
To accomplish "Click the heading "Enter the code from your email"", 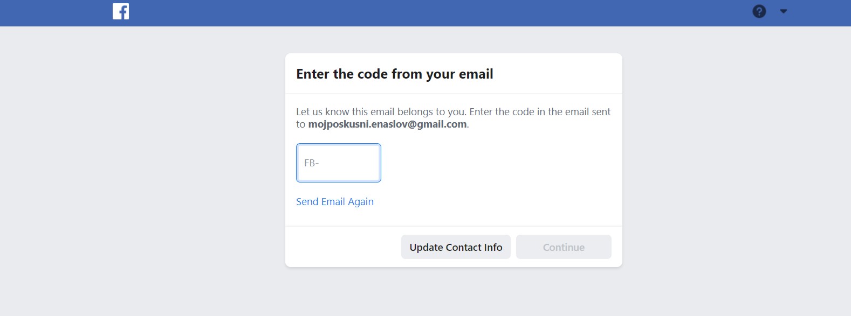I will [x=395, y=74].
